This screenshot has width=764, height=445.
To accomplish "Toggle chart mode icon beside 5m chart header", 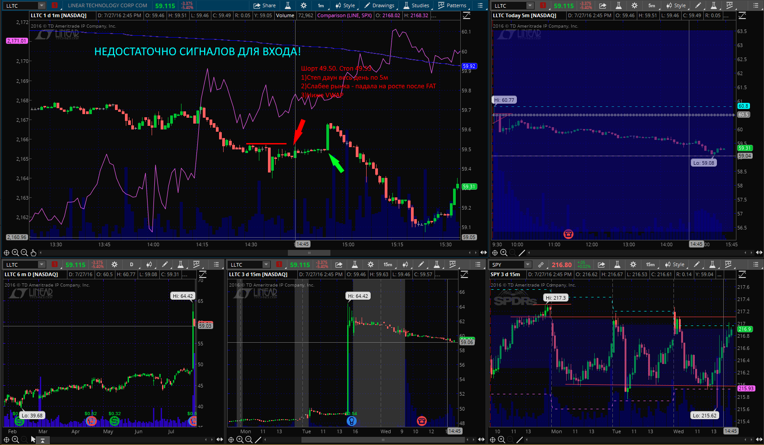I will (742, 15).
